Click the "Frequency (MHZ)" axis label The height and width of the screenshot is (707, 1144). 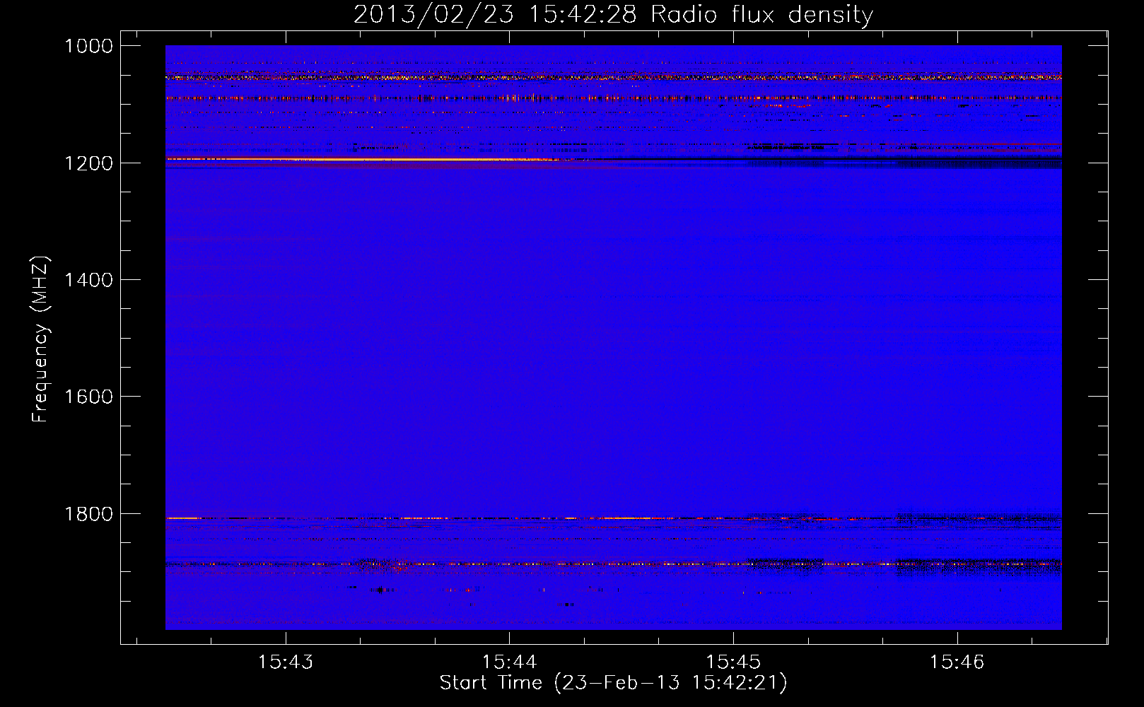40,339
